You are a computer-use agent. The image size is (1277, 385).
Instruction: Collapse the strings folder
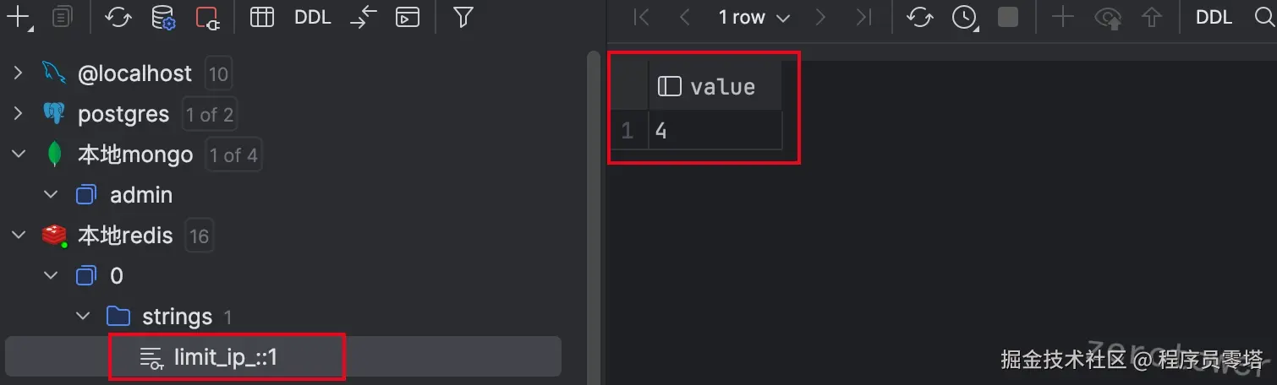(x=84, y=317)
